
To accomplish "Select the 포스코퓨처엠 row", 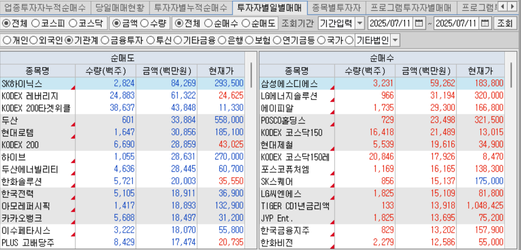I will 382,170.
